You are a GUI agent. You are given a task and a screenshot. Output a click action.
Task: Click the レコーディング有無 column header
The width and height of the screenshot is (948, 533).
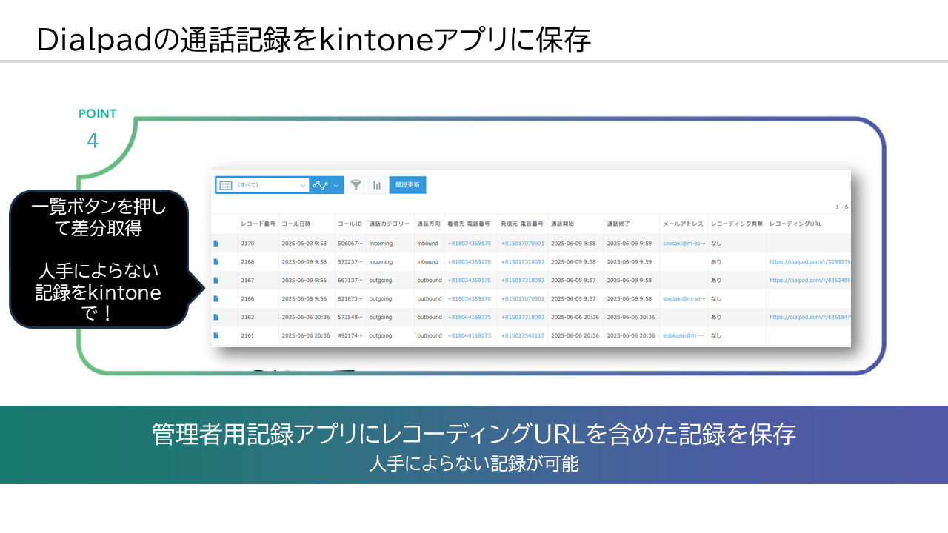[736, 224]
